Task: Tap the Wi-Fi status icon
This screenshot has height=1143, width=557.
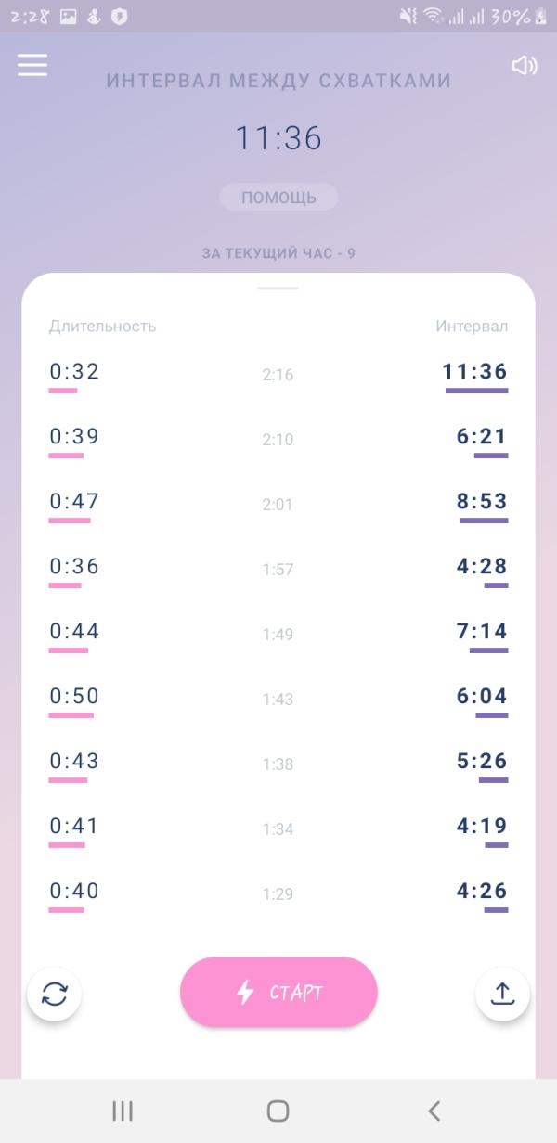Action: pos(434,16)
